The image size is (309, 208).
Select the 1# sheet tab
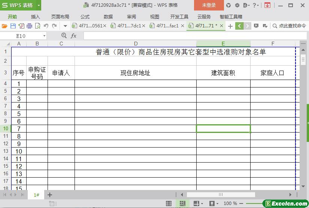click(36, 195)
